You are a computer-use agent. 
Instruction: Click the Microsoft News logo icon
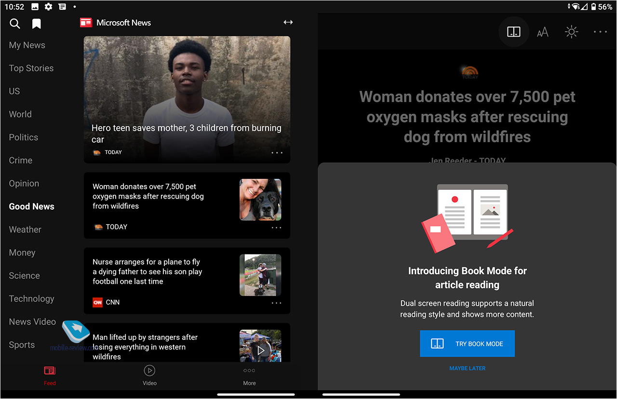(86, 23)
